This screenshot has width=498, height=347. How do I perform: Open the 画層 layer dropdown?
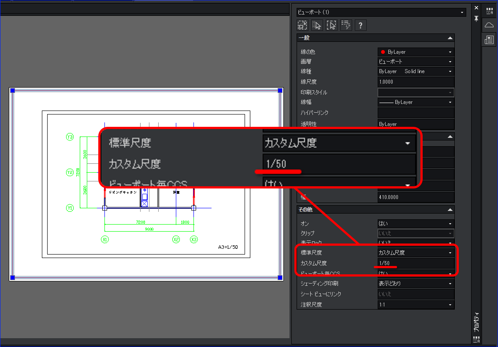[416, 62]
